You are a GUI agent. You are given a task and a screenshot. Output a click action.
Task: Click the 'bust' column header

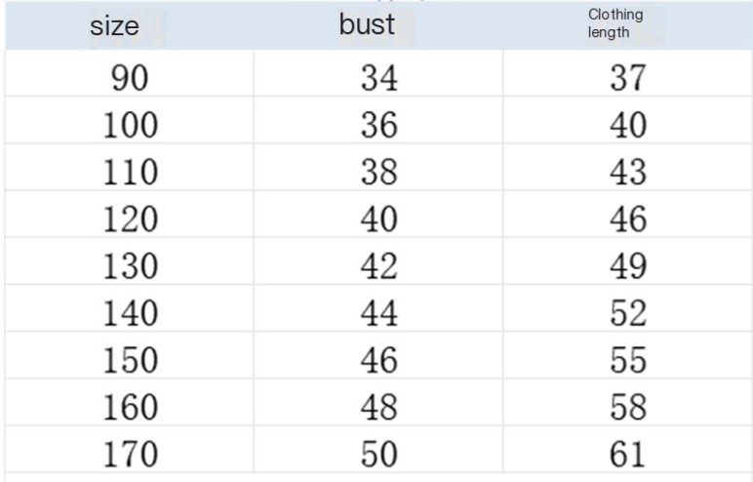coord(367,25)
